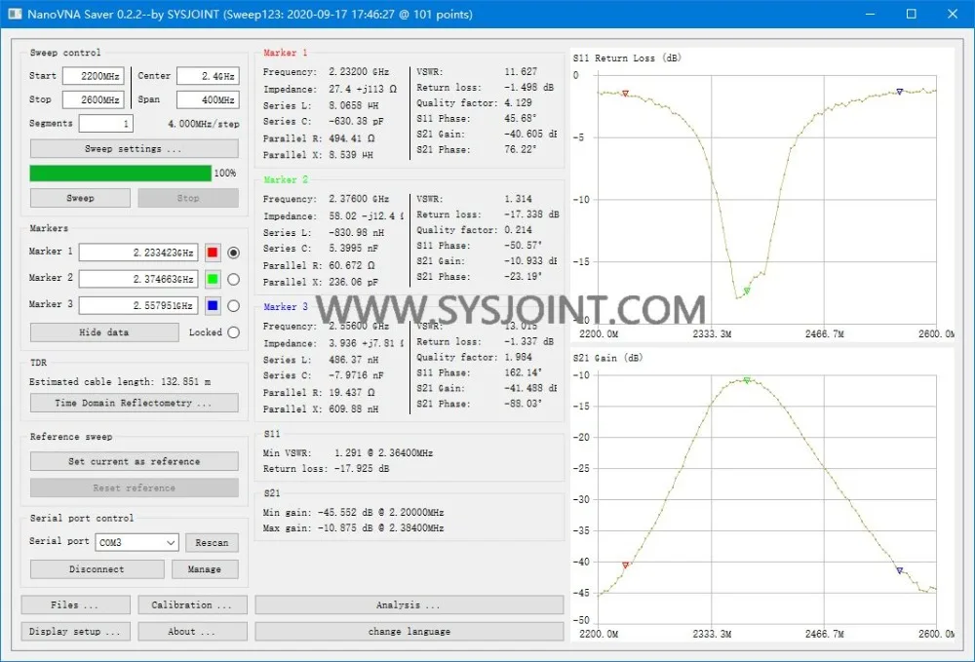Open the About dialog
The image size is (975, 662).
coord(192,632)
